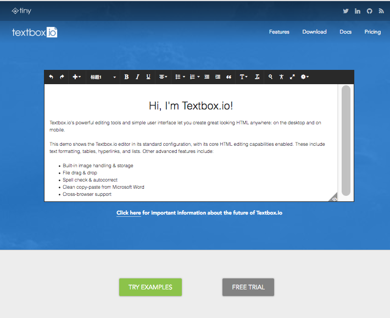The height and width of the screenshot is (318, 390).
Task: Open the GitHub icon in header
Action: click(x=369, y=11)
